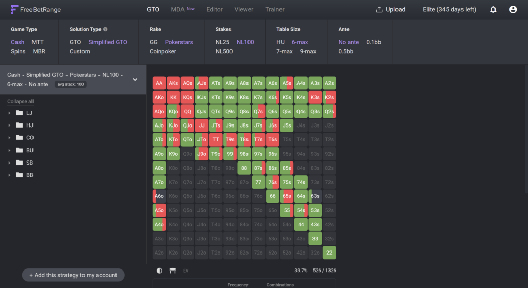The image size is (528, 288).
Task: Click the Upload arrow icon
Action: (x=379, y=9)
